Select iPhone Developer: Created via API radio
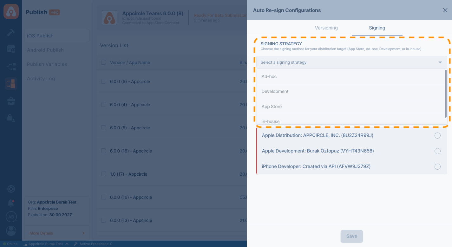The width and height of the screenshot is (452, 247). pos(437,166)
